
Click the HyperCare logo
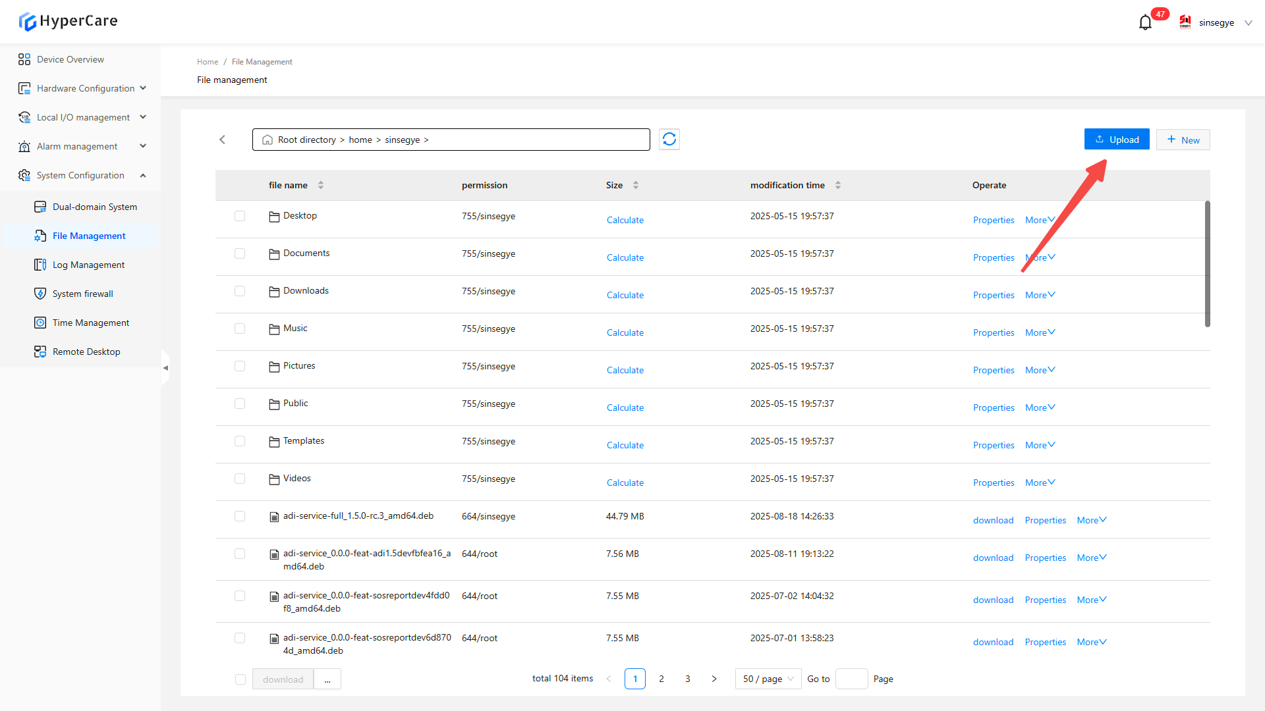point(68,21)
